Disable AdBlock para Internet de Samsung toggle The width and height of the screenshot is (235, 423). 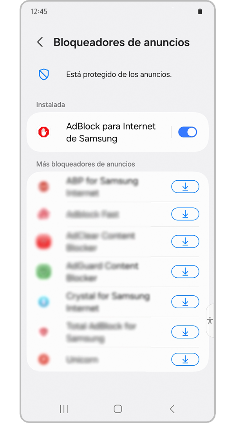188,132
